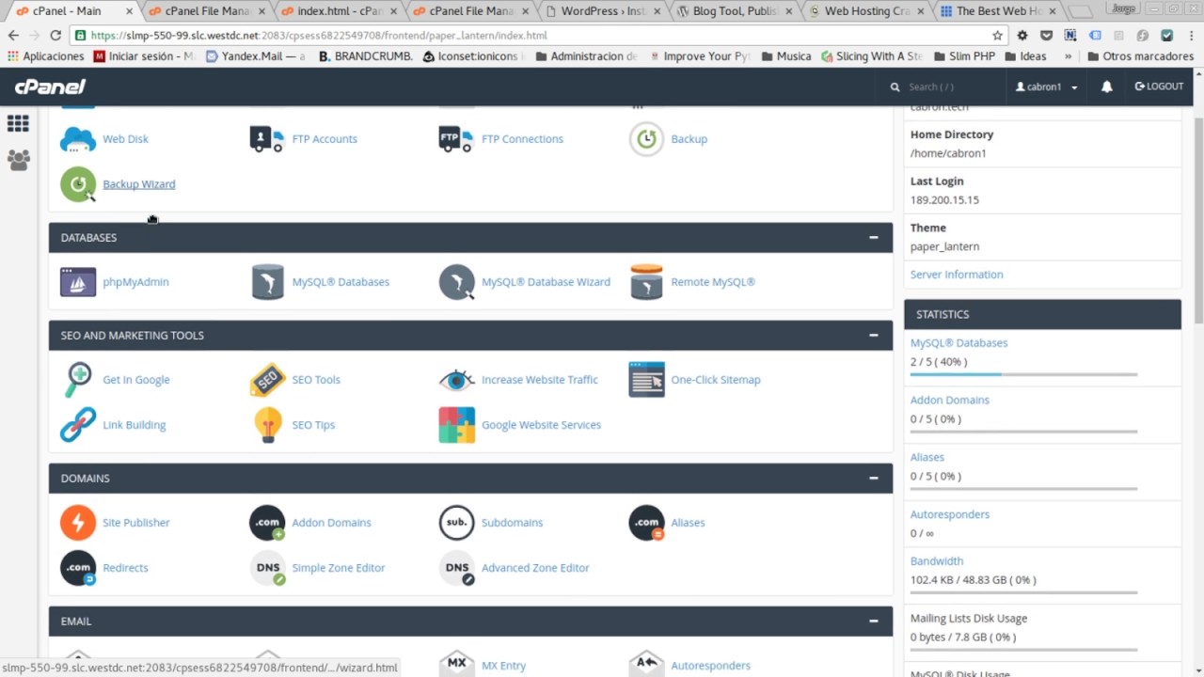Image resolution: width=1204 pixels, height=677 pixels.
Task: Click the notifications bell icon
Action: pos(1107,87)
